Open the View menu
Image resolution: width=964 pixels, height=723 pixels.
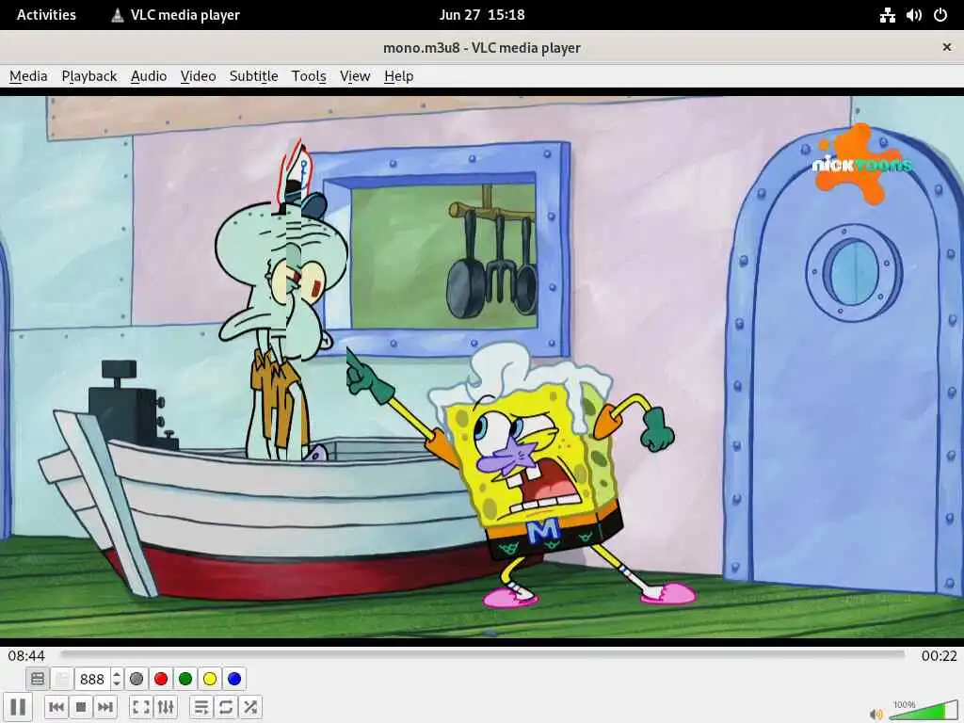355,76
